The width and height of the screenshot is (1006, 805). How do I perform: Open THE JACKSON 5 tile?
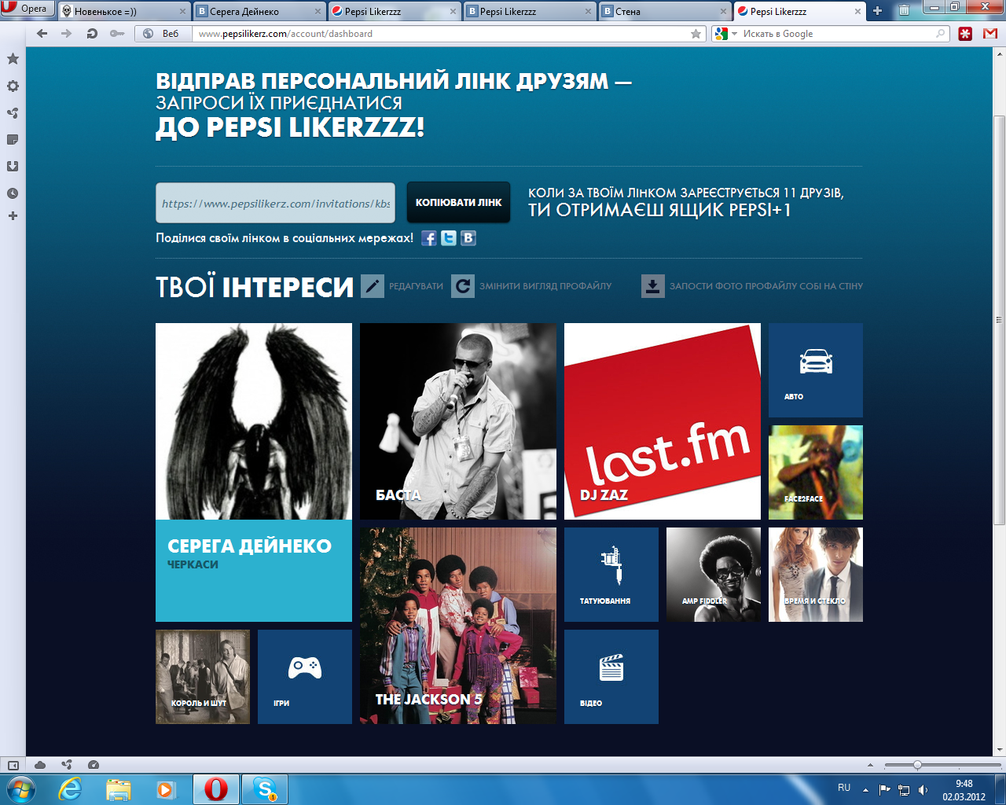458,626
